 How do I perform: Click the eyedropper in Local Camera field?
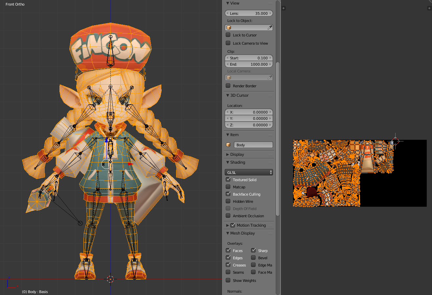pyautogui.click(x=270, y=77)
